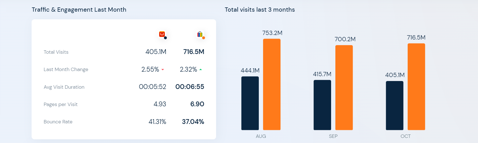Click the Bounce Rate label
The height and width of the screenshot is (143, 478).
tap(58, 122)
